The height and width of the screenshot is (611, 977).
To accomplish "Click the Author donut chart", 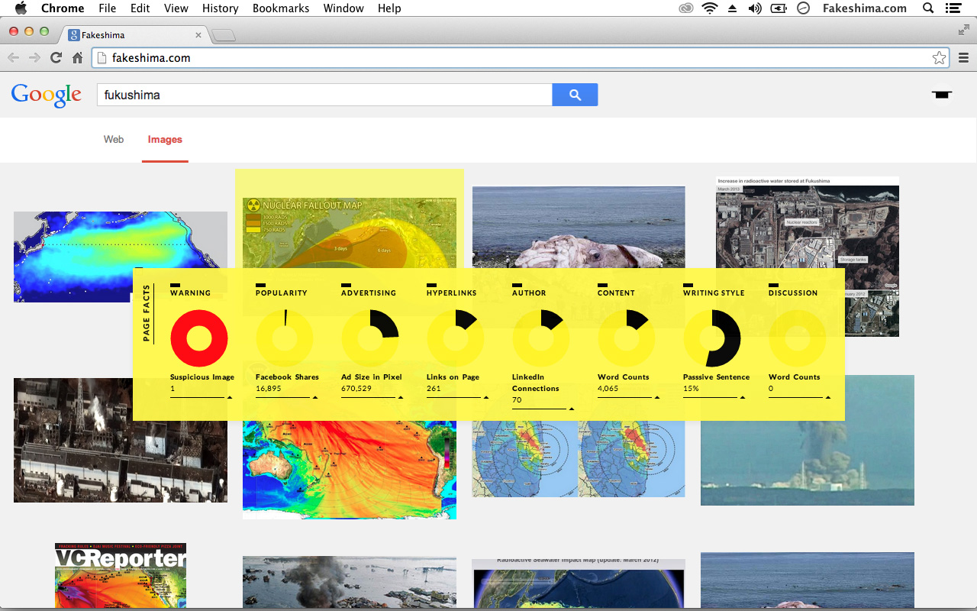I will 540,338.
